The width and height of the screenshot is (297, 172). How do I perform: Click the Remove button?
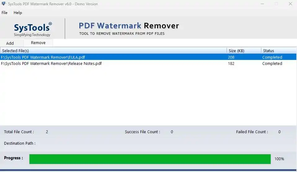[x=38, y=43]
